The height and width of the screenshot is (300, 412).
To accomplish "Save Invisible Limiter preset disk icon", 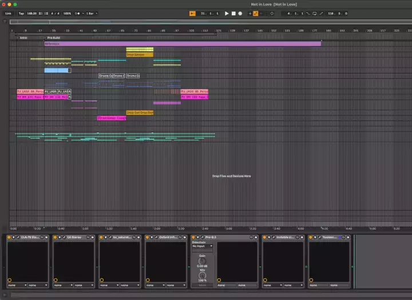I will point(302,237).
